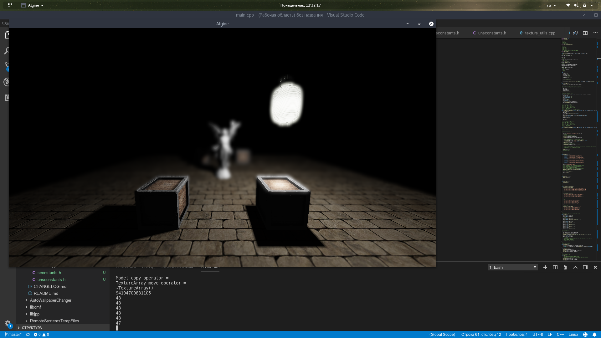601x338 pixels.
Task: Expand RemoteSystemsTempFiles folder
Action: click(x=54, y=321)
